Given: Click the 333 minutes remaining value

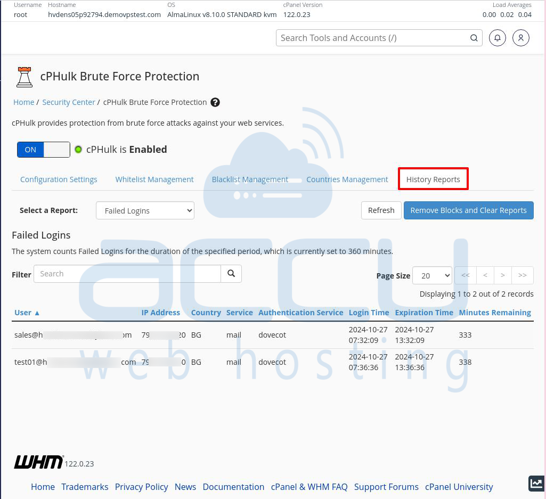Looking at the screenshot, I should click(465, 335).
